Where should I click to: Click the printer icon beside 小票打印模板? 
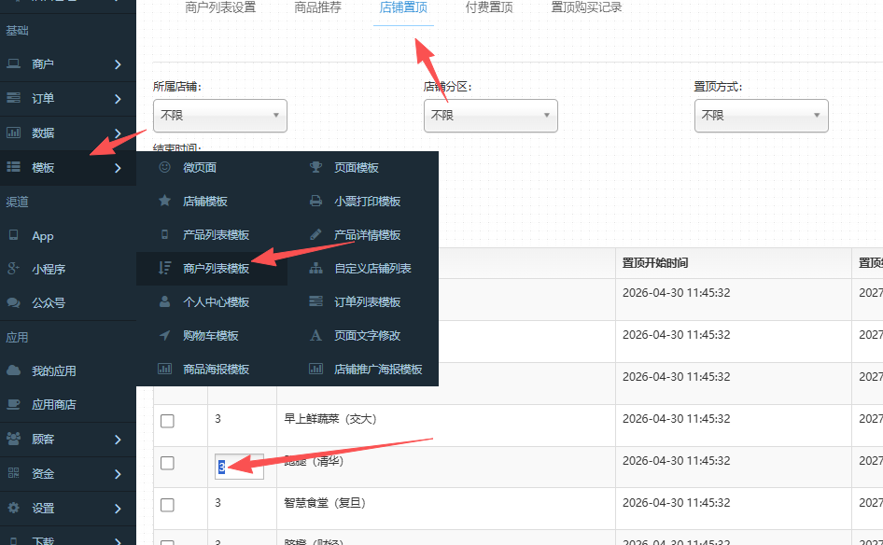[316, 202]
